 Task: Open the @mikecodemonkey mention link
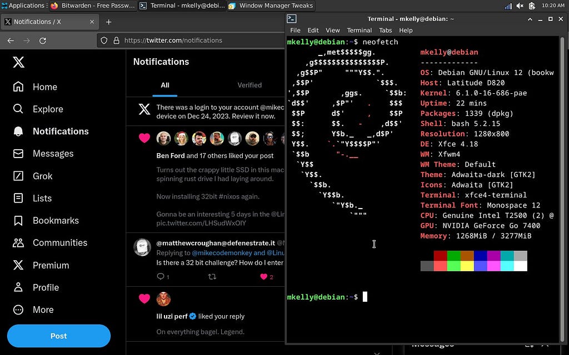[x=222, y=253]
